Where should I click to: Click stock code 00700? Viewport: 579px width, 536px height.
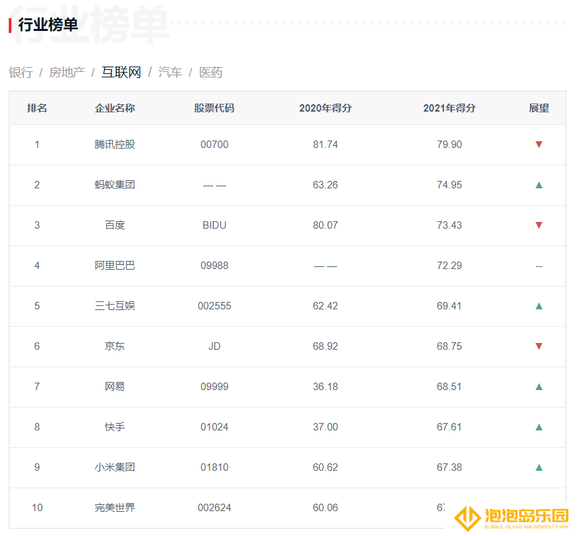tap(214, 145)
